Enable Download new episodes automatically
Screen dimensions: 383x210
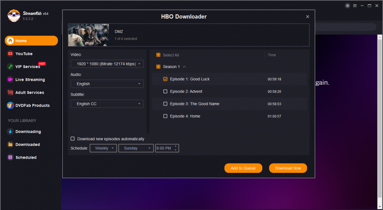tap(72, 139)
